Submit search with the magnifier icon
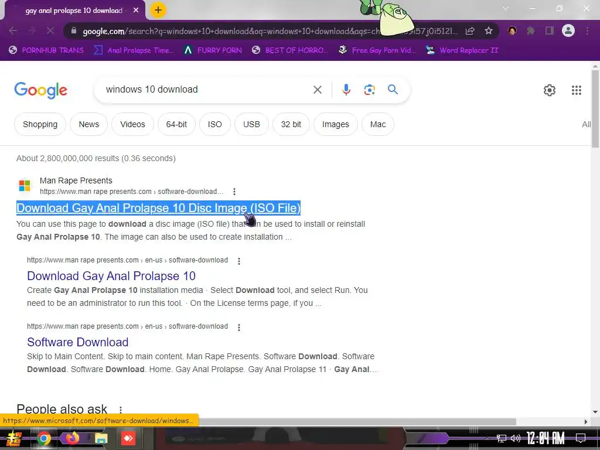Image resolution: width=600 pixels, height=450 pixels. coord(393,90)
